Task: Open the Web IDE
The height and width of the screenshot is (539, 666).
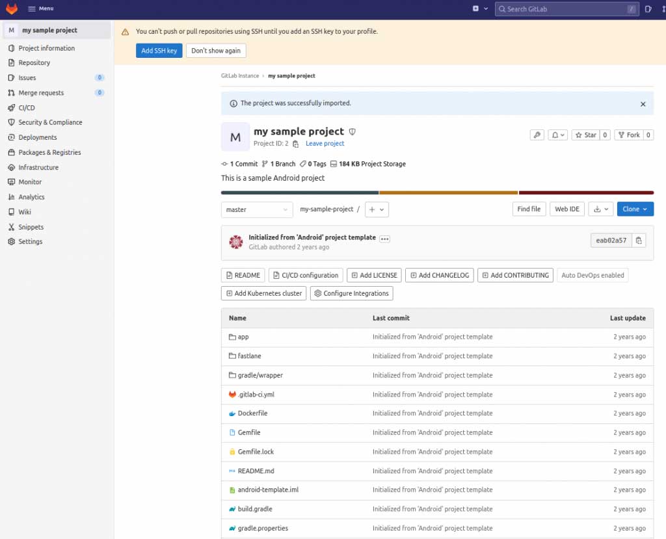Action: point(566,209)
